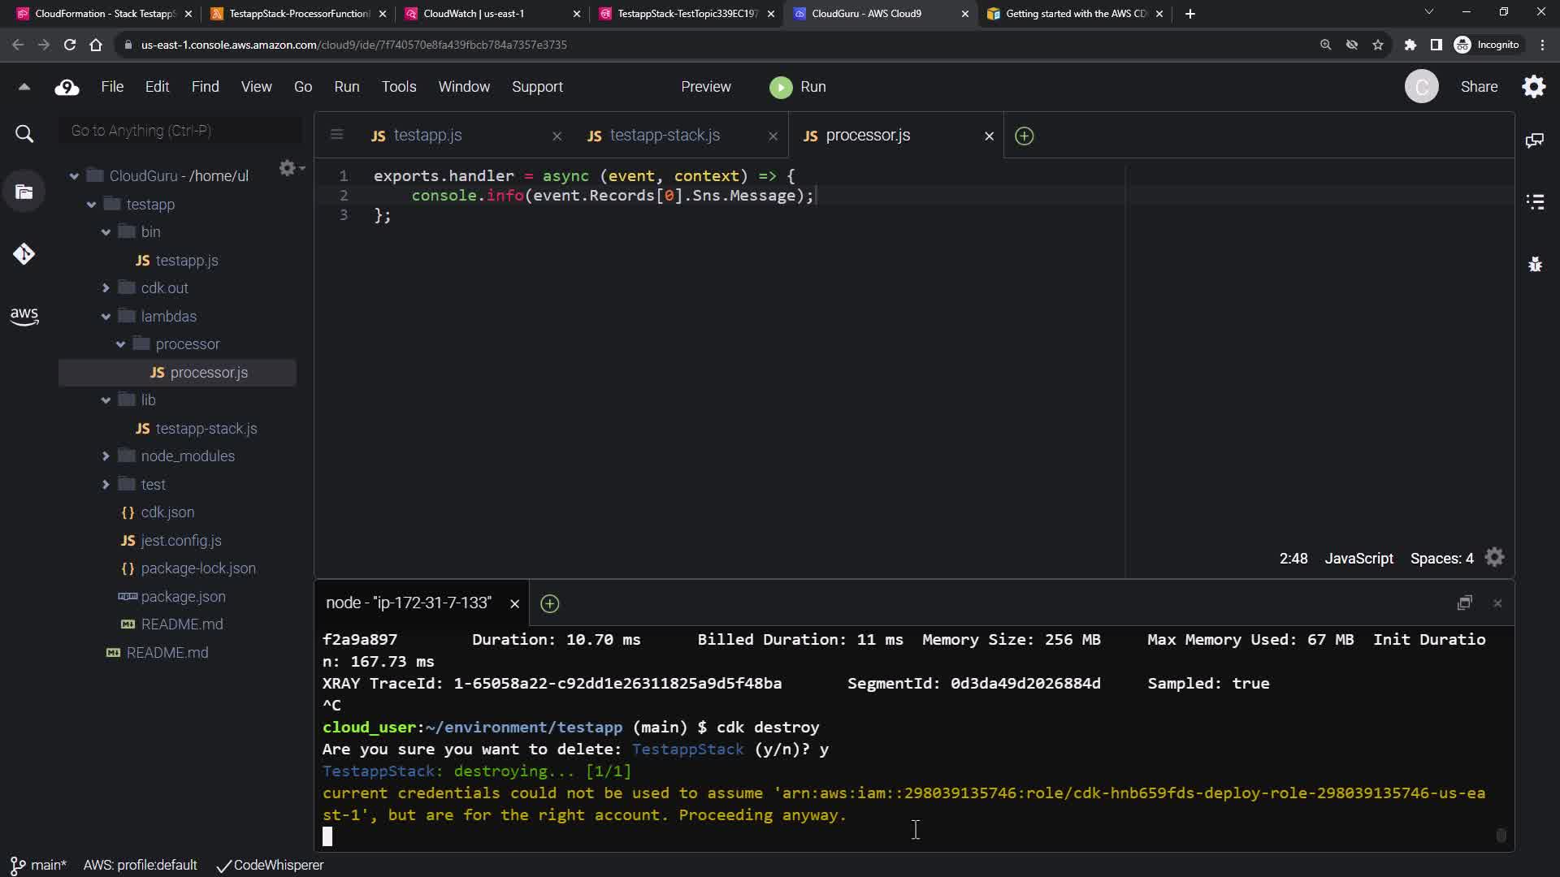The image size is (1560, 877).
Task: Add a new terminal tab with plus icon
Action: [550, 603]
